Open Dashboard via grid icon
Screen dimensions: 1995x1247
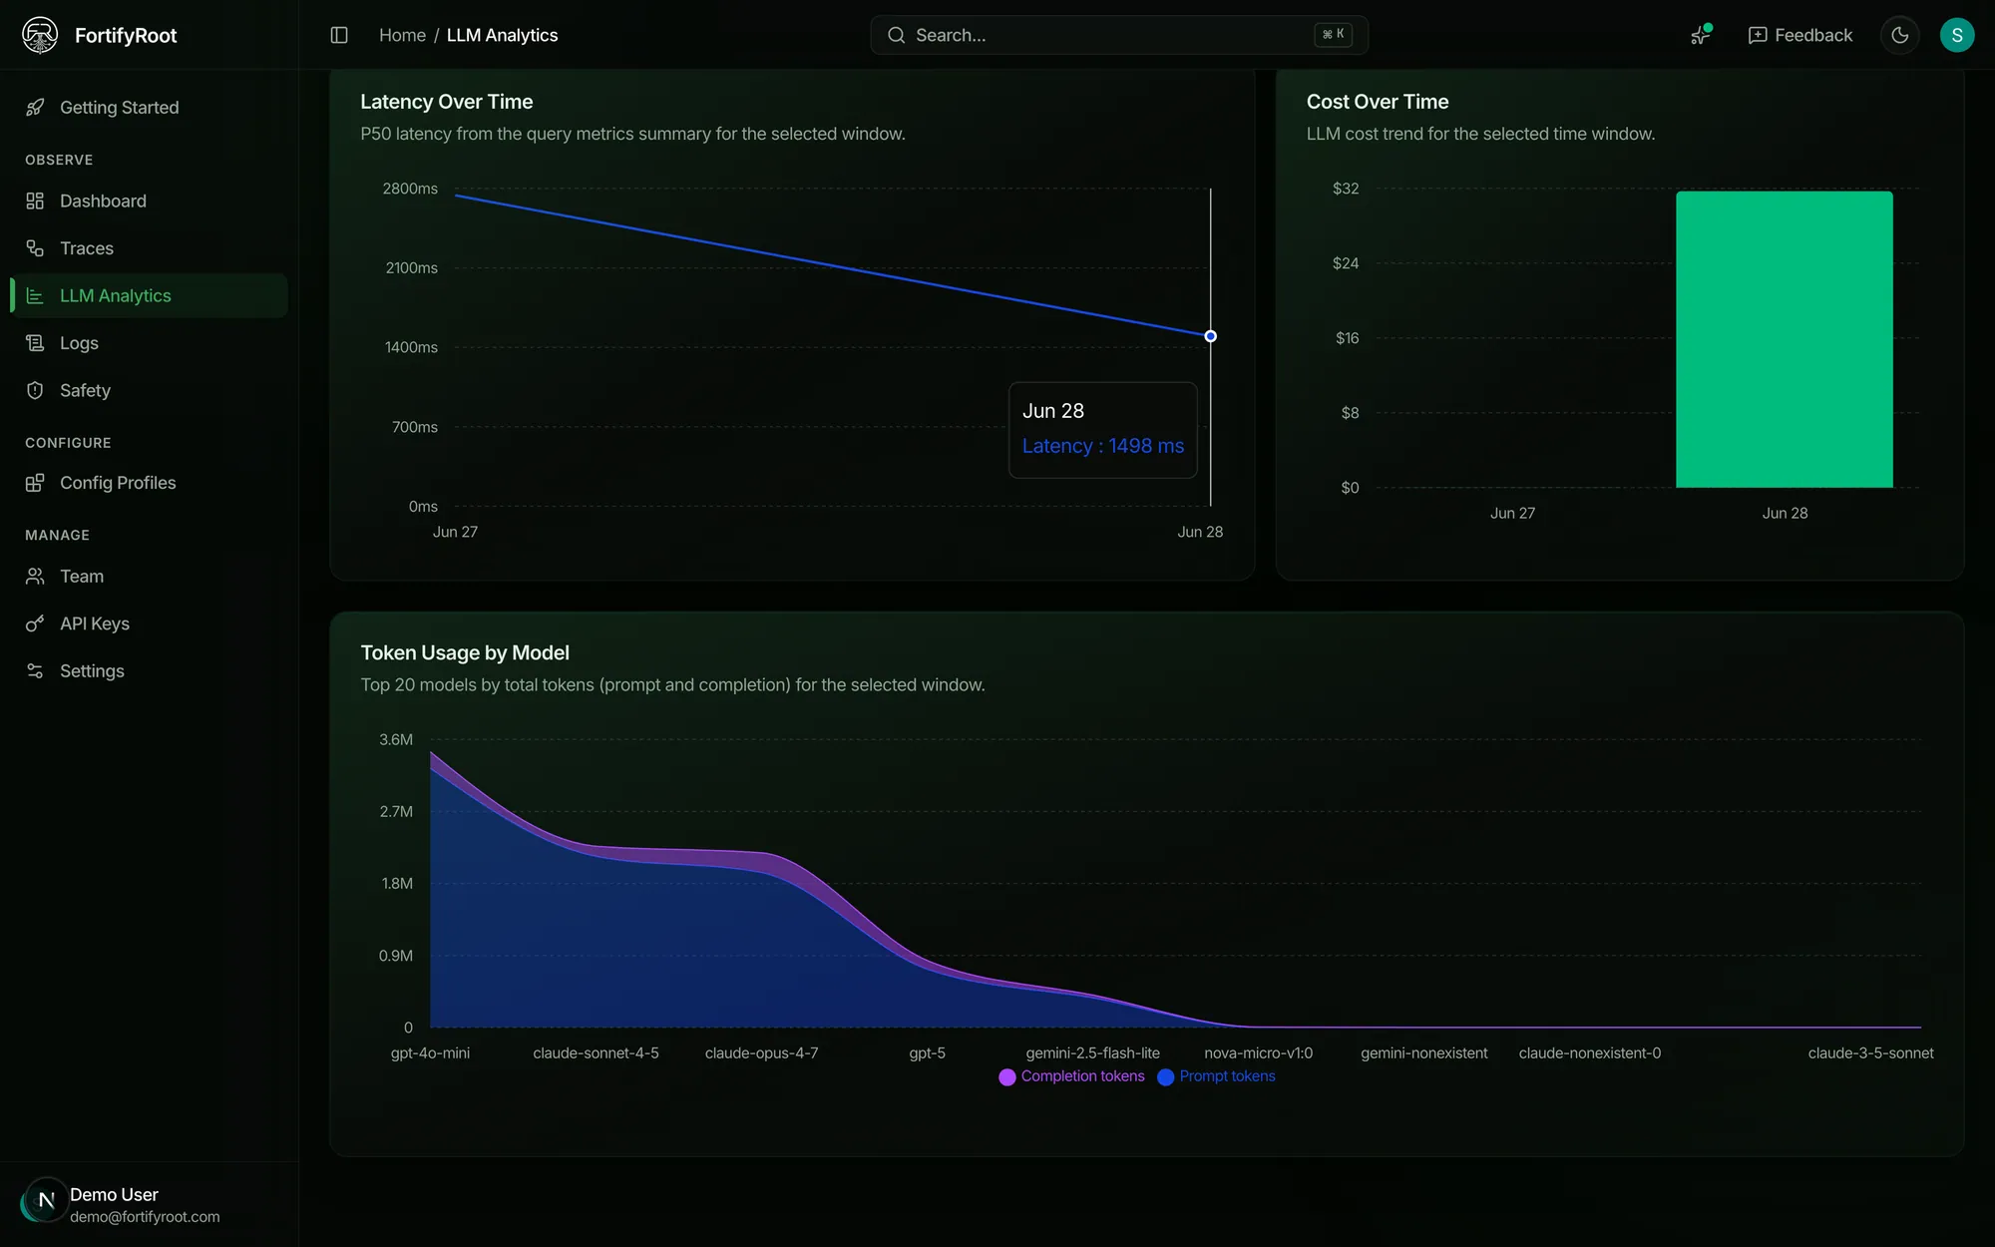(35, 201)
